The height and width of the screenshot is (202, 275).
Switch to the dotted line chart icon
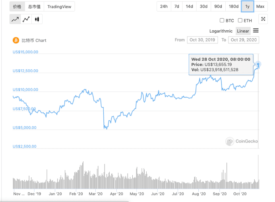pos(26,19)
